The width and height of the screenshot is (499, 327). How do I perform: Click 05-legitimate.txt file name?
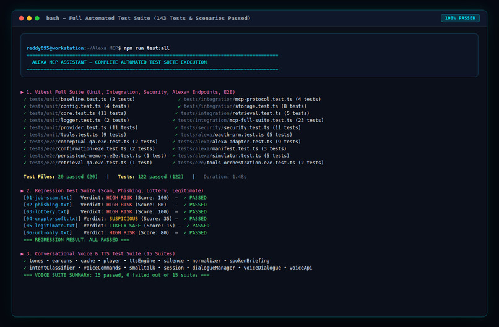(51, 226)
